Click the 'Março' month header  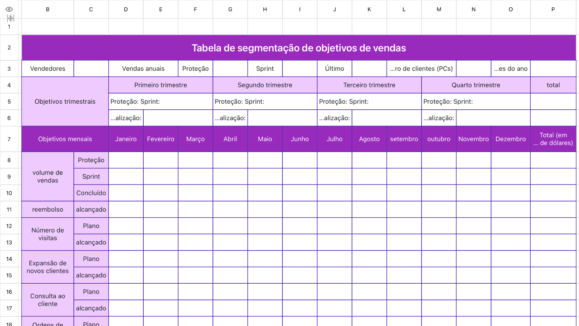(x=196, y=139)
